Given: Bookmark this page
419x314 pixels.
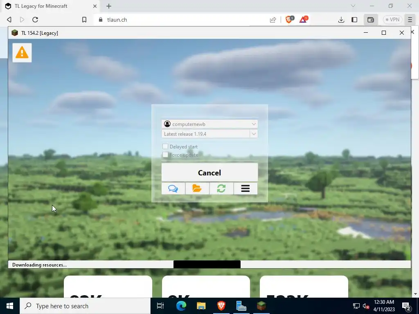Looking at the screenshot, I should coord(84,20).
